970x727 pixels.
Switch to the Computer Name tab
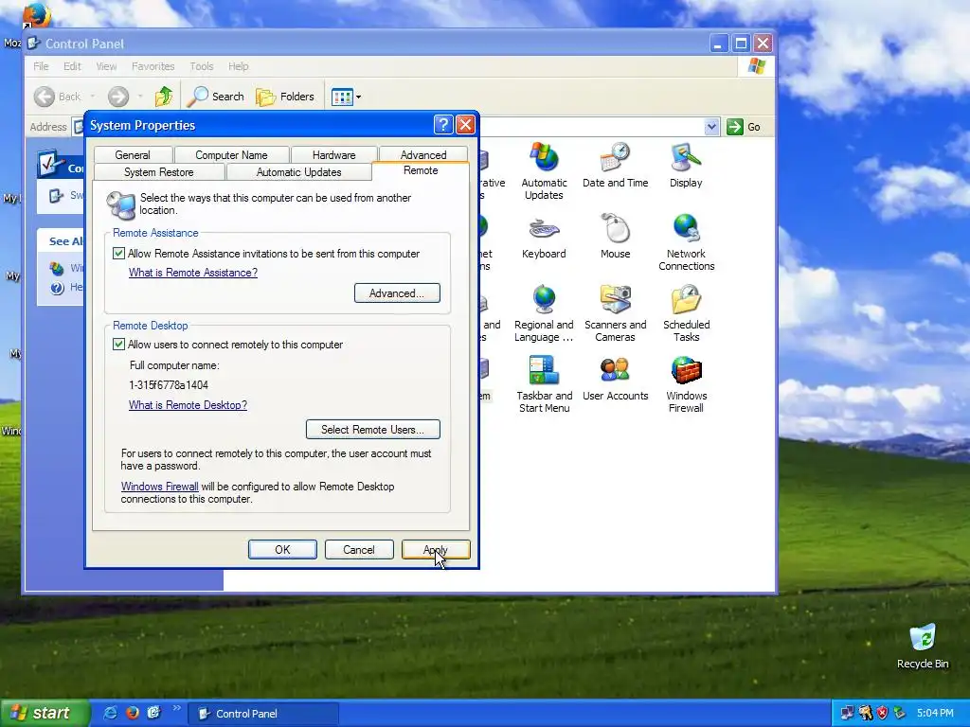coord(231,154)
